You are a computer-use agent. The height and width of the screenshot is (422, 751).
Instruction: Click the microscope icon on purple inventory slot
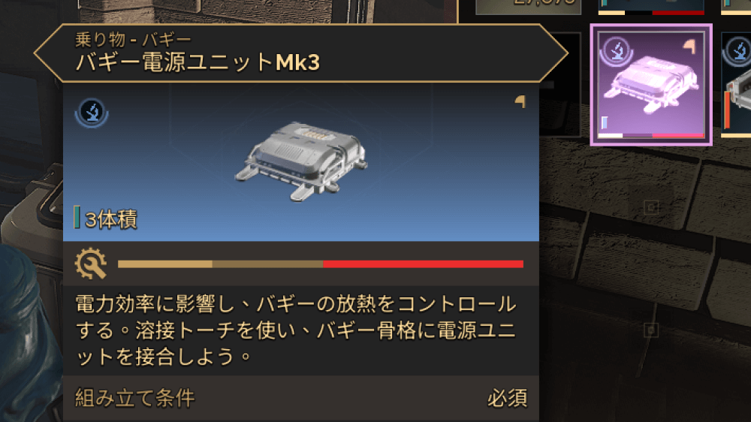pos(617,51)
